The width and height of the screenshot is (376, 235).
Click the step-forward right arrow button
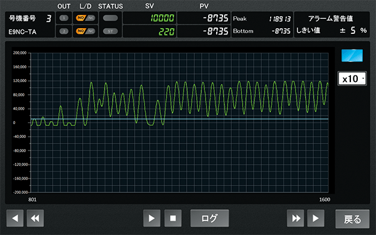(x=316, y=218)
